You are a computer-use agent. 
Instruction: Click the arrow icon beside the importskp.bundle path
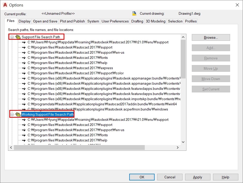pos(24,99)
